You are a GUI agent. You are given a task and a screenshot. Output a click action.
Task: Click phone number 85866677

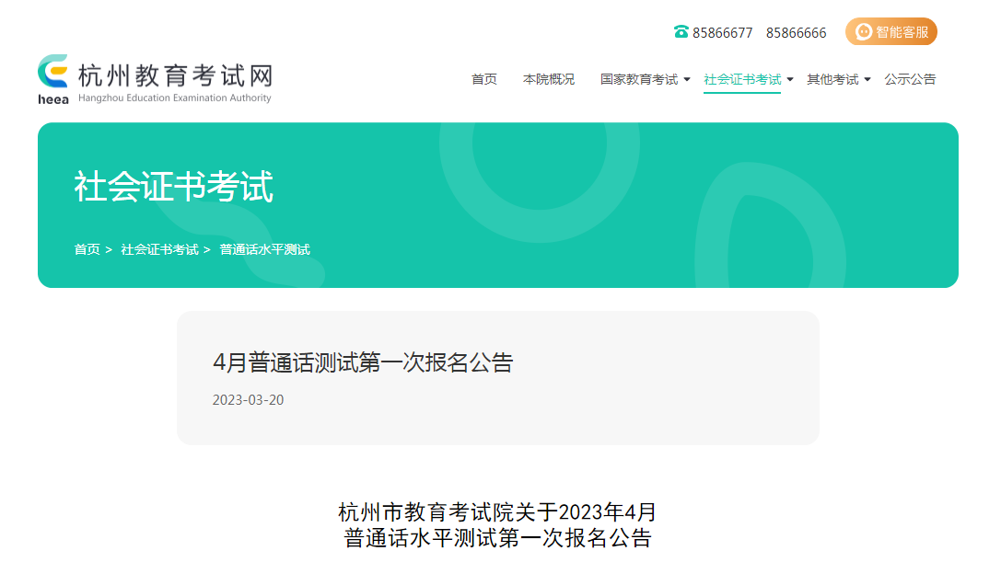point(722,32)
